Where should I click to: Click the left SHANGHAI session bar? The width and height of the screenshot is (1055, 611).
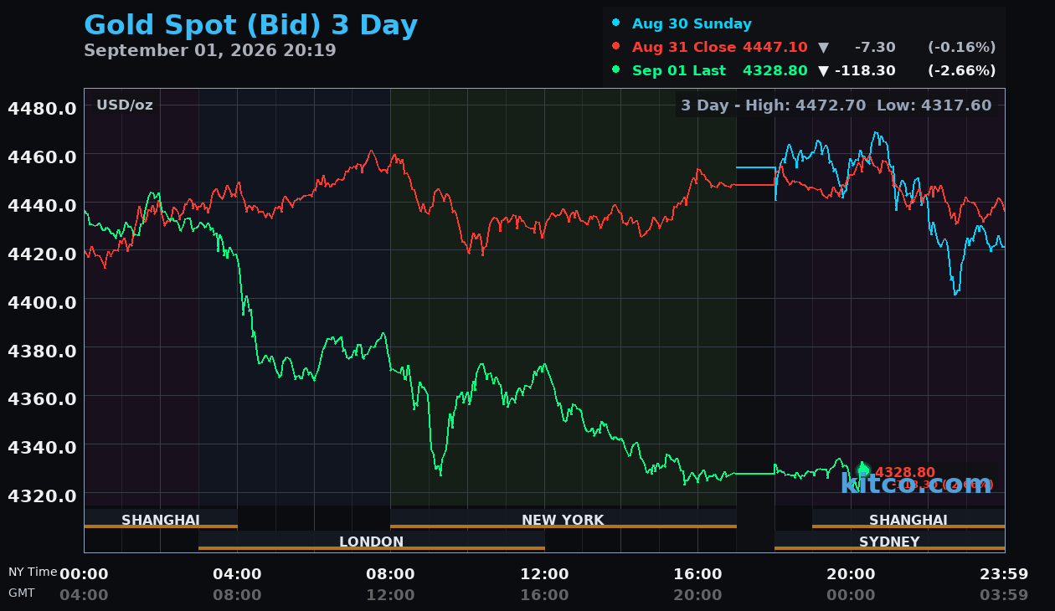click(161, 520)
